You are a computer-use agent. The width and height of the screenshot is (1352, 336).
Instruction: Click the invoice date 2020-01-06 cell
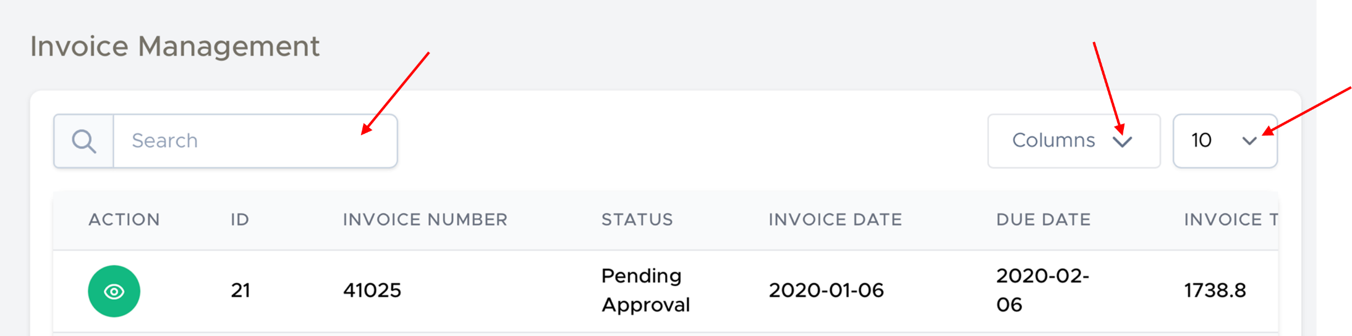click(826, 290)
